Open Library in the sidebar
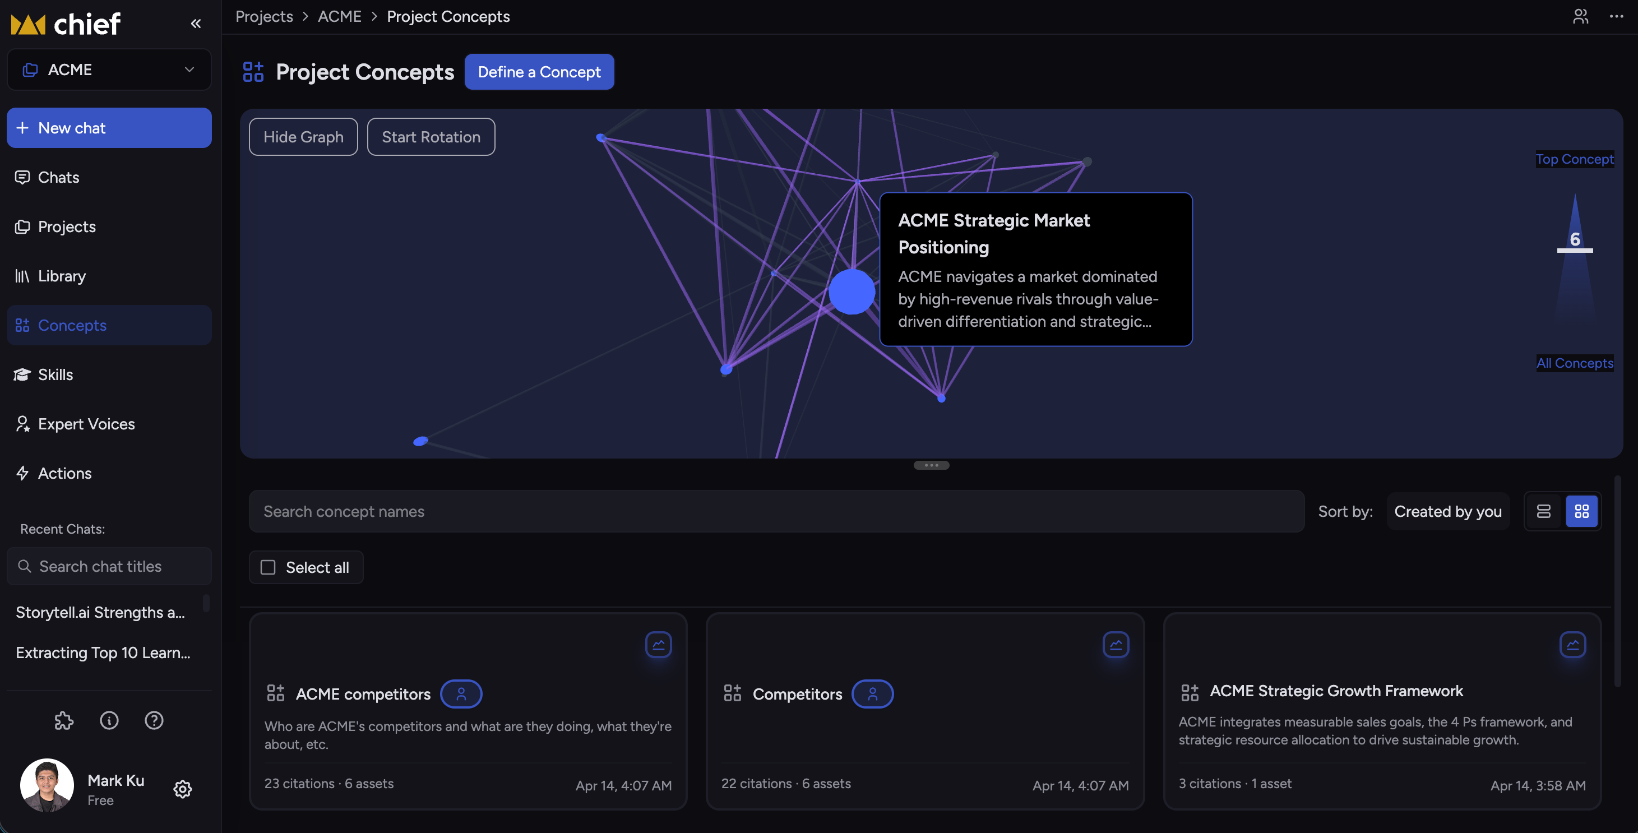 [109, 276]
